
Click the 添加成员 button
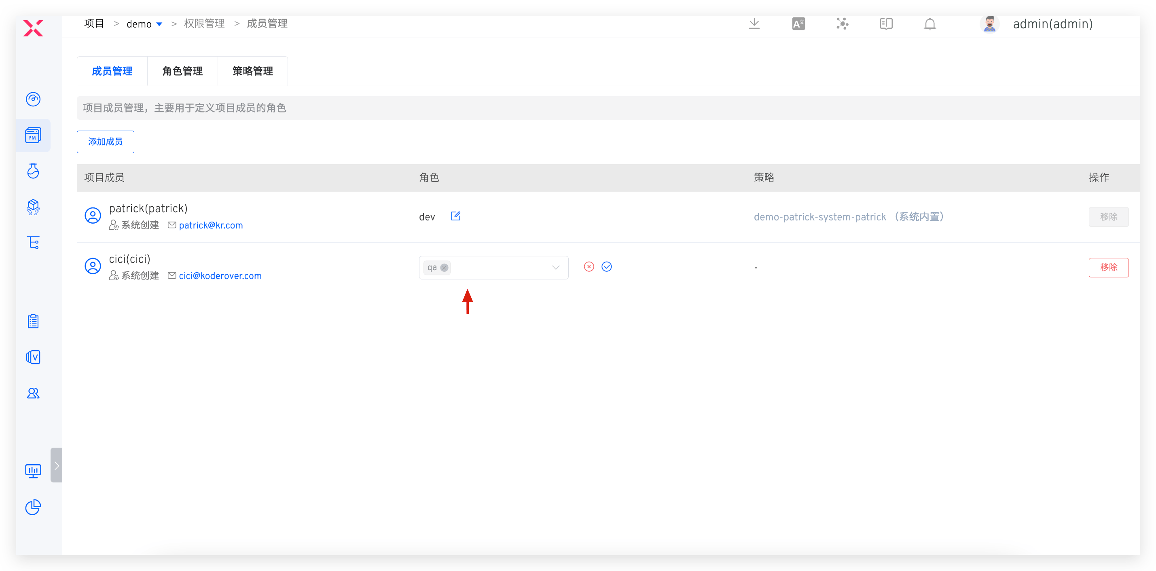(106, 142)
